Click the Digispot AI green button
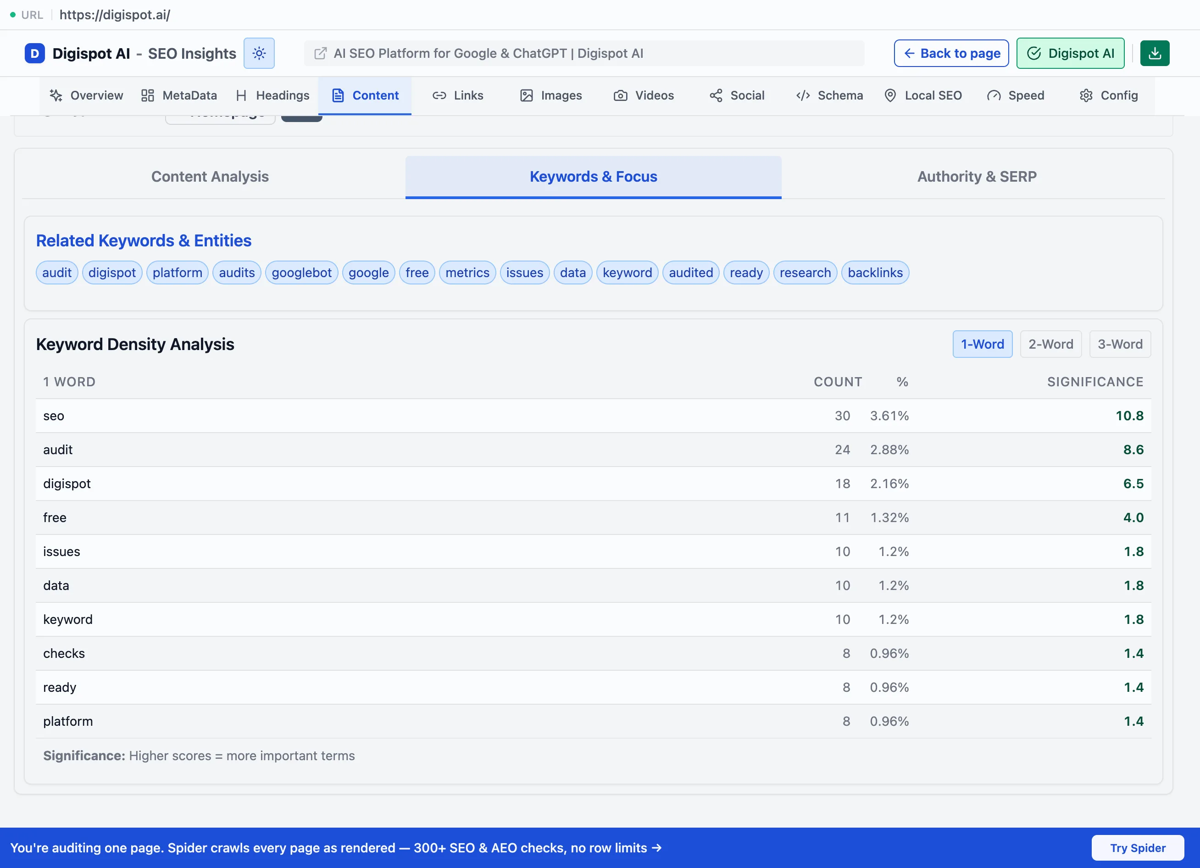1200x868 pixels. pos(1070,54)
